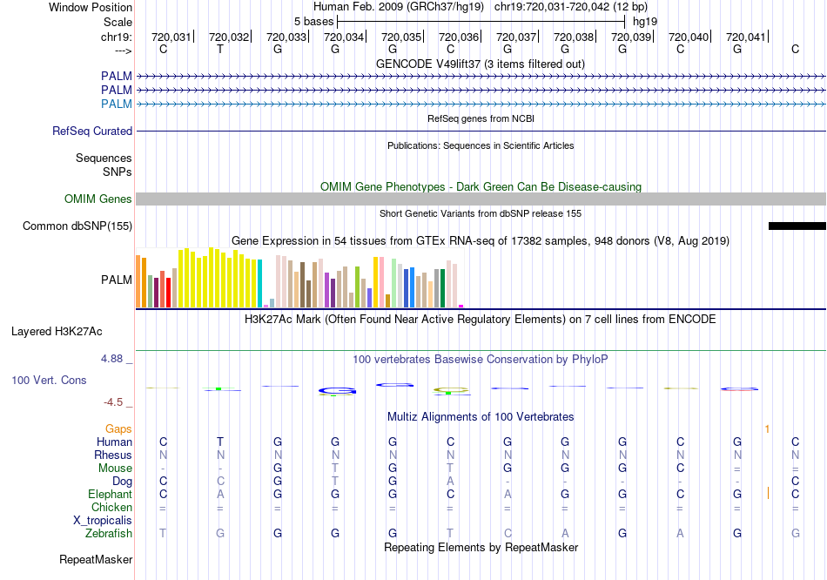Open Publications: Sequences in Scientific Articles title
The image size is (827, 580).
pyautogui.click(x=481, y=145)
